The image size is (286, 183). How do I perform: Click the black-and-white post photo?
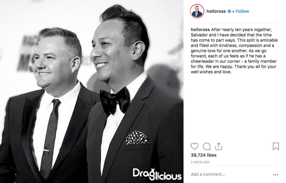tap(92, 91)
